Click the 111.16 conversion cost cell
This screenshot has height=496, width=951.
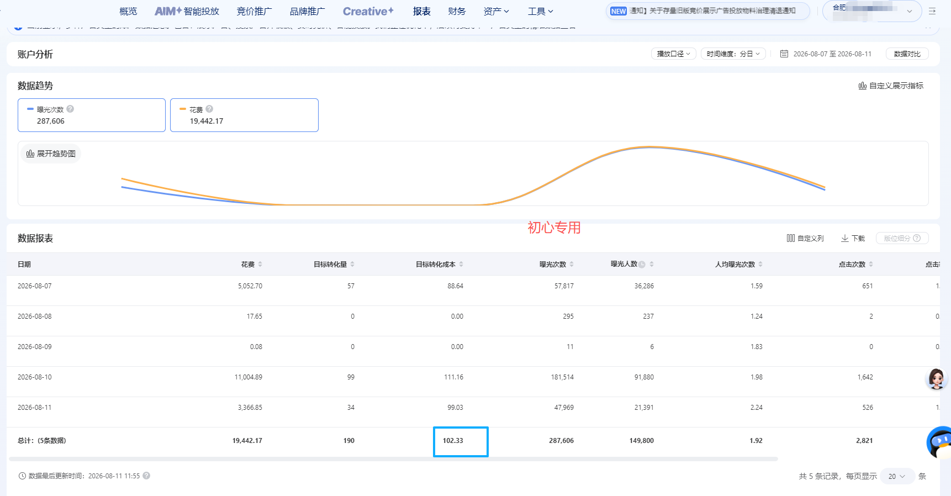coord(454,377)
